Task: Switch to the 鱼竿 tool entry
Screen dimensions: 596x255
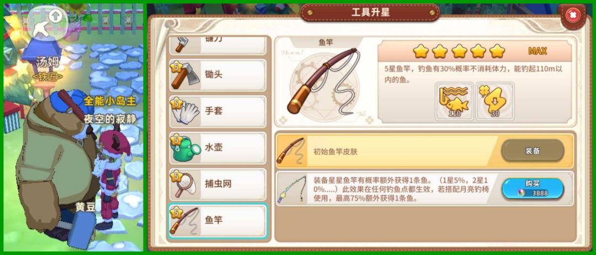Action: point(217,221)
